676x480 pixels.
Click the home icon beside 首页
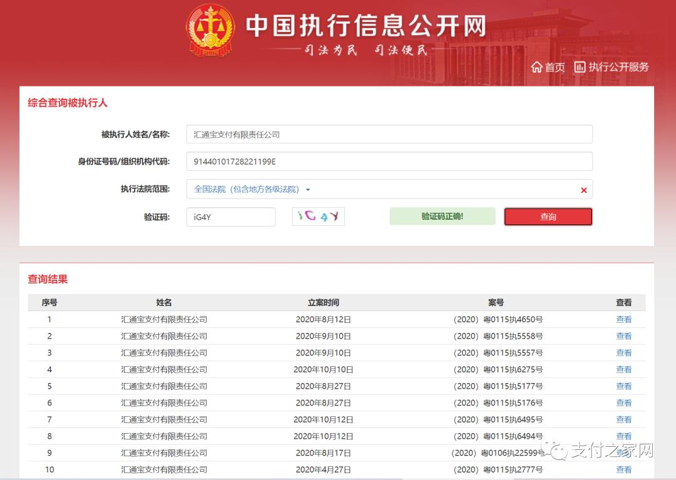coord(537,67)
